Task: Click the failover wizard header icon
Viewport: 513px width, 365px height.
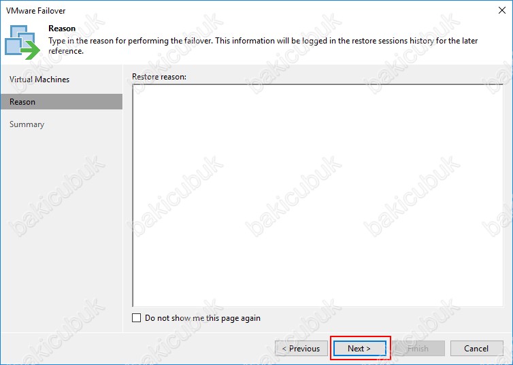Action: tap(22, 42)
